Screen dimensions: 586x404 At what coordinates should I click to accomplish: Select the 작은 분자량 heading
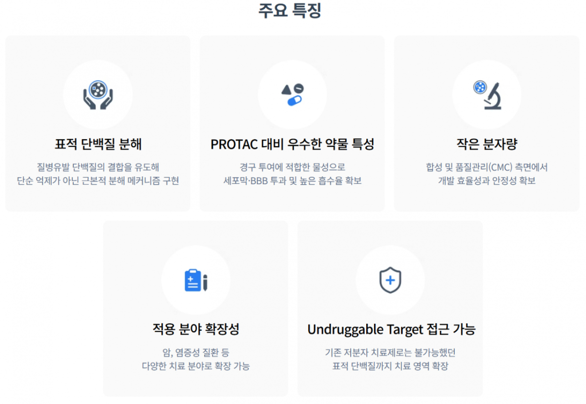click(x=487, y=145)
